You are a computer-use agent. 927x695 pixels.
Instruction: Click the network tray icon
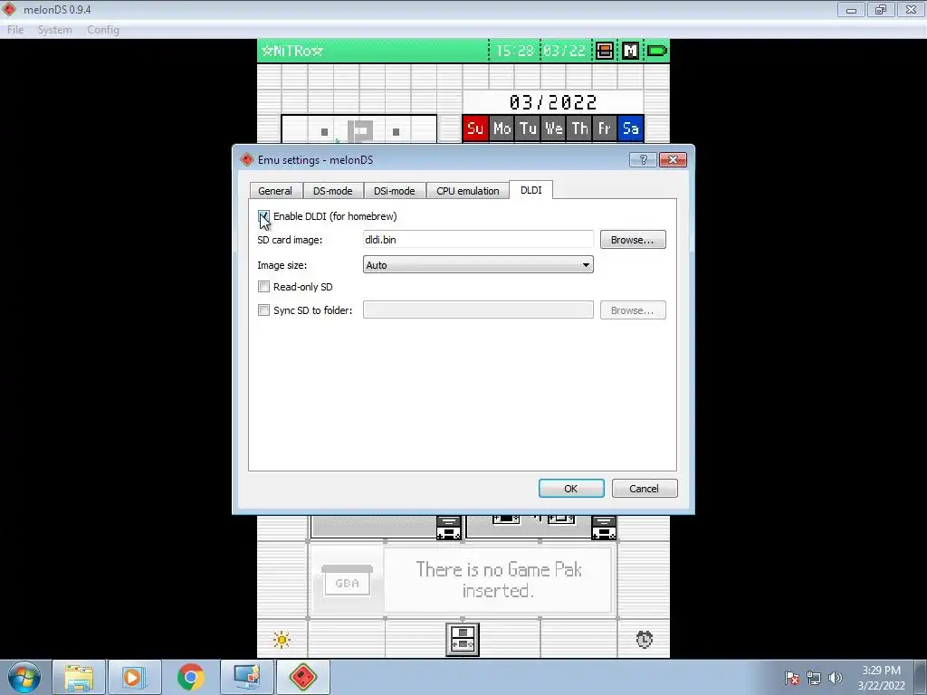pos(814,678)
